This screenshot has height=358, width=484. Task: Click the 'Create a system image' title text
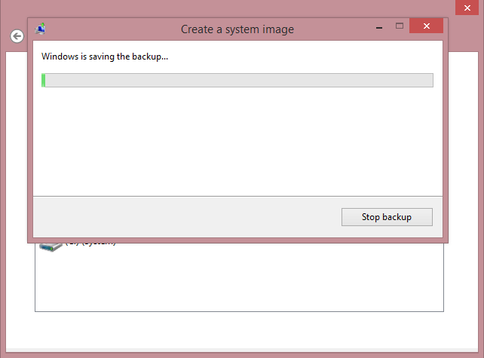237,29
